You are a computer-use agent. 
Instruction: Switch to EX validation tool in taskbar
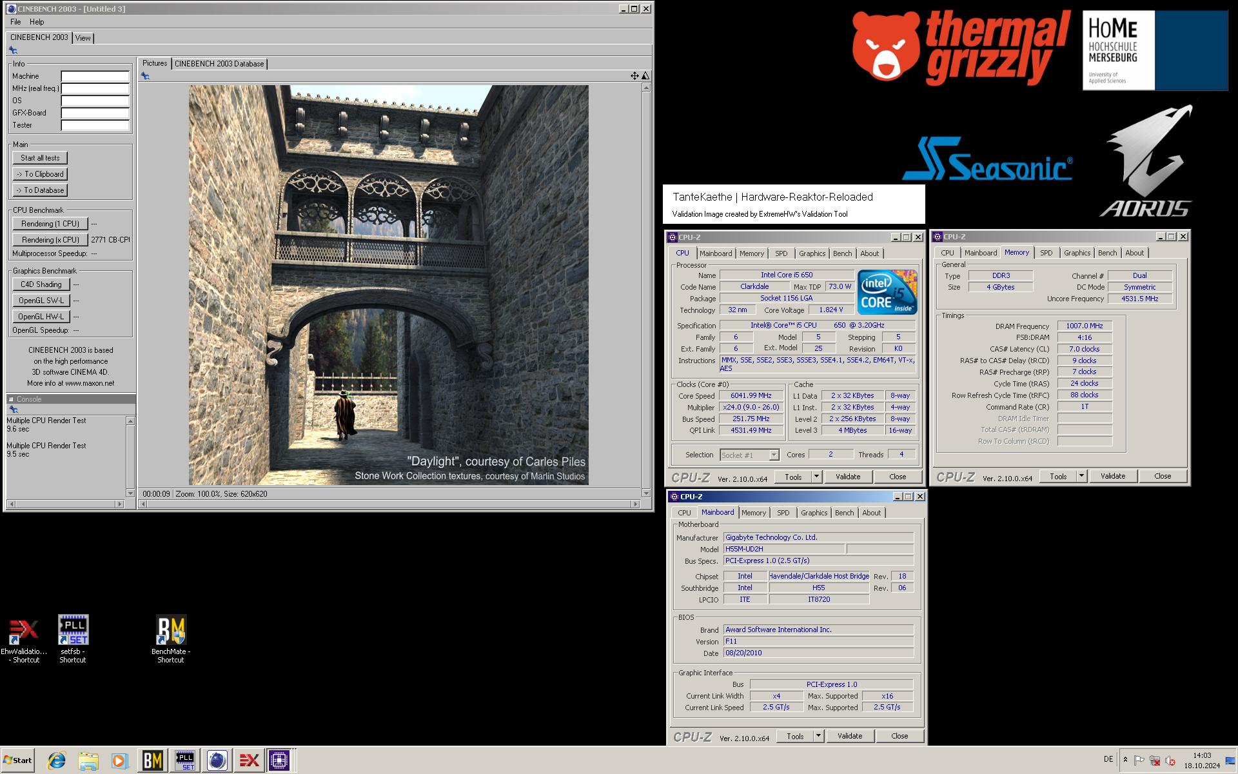coord(249,760)
